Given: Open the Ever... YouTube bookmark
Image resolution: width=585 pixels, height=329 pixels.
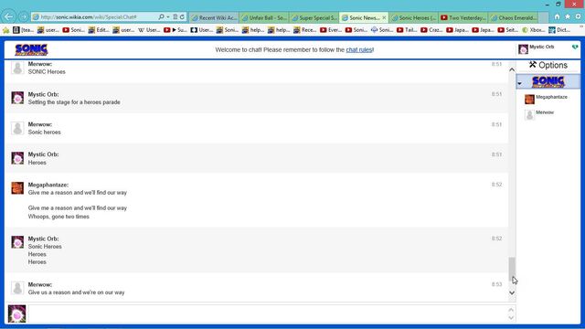Looking at the screenshot, I should pos(331,30).
